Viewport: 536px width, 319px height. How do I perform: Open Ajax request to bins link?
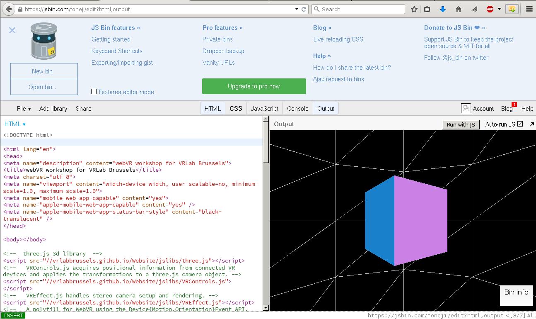338,79
